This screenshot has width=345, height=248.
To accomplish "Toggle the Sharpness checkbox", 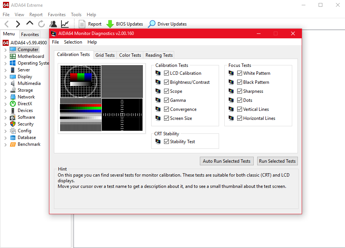I will (239, 91).
